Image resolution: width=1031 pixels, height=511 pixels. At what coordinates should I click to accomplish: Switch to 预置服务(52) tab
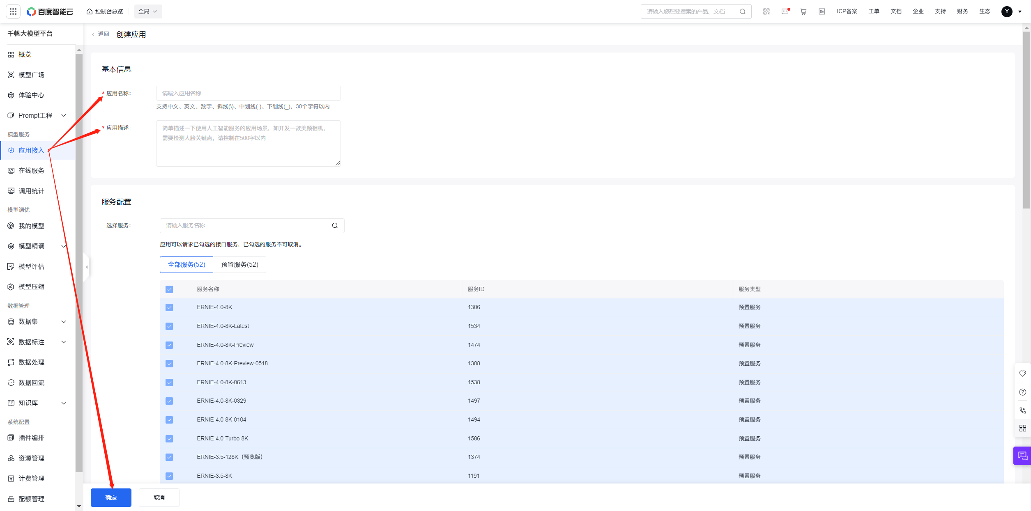(239, 265)
